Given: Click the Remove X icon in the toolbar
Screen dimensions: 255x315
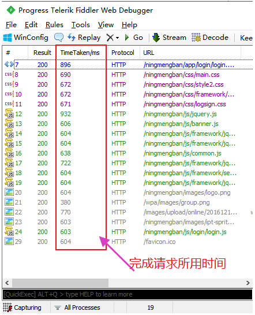Looking at the screenshot, I should (x=110, y=38).
